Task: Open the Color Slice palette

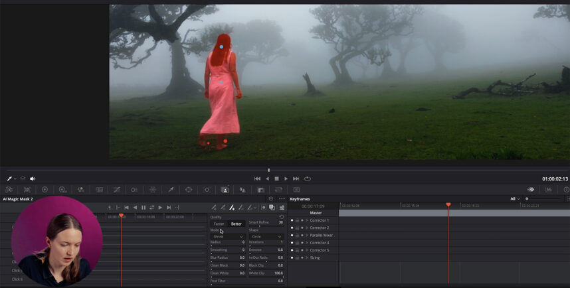Action: click(153, 190)
